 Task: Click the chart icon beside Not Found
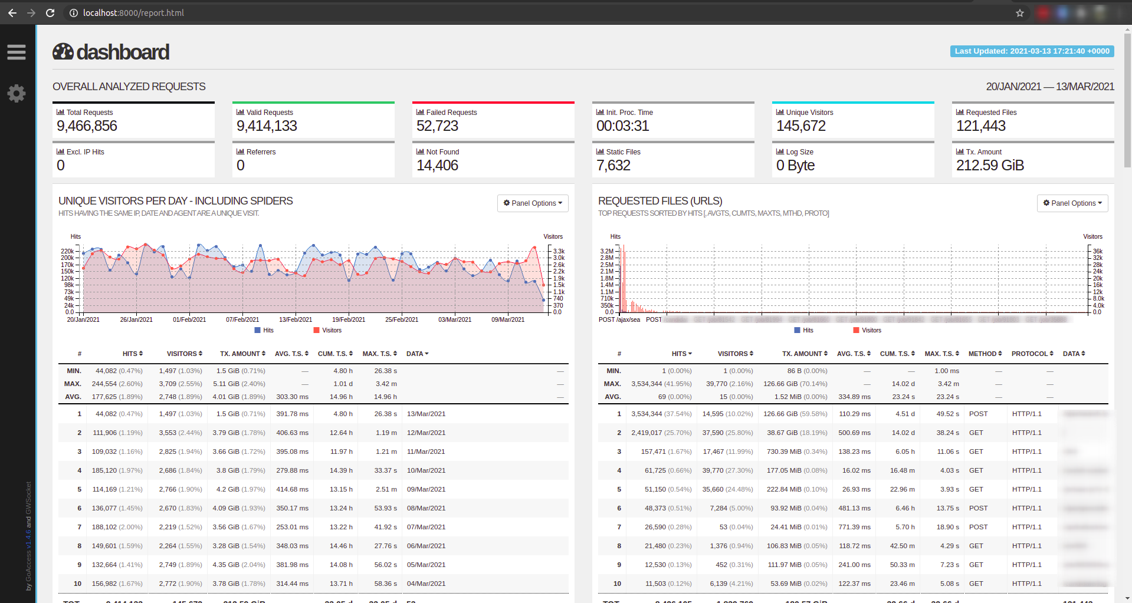point(420,151)
